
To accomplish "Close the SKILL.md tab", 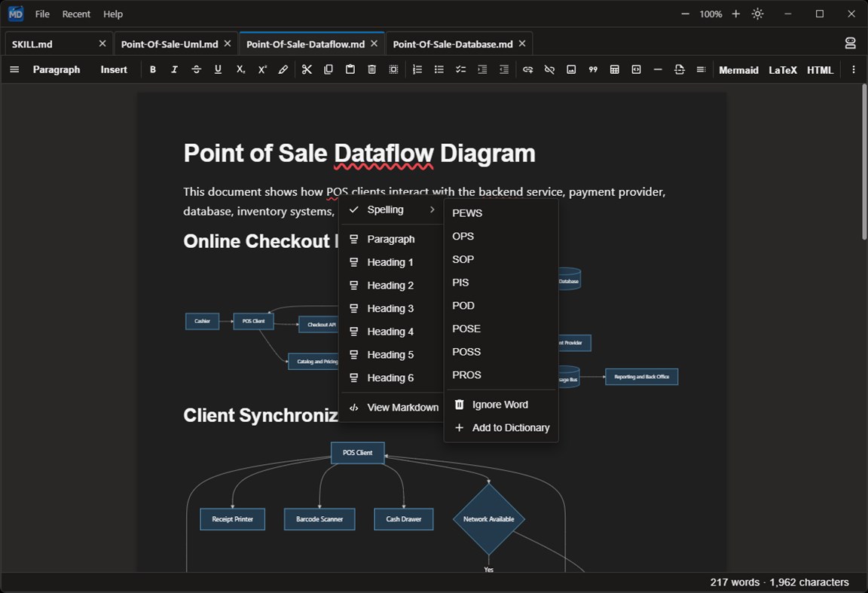I will pos(102,43).
